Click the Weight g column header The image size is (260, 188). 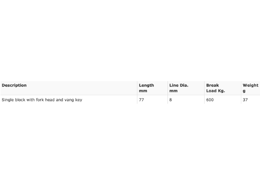(250, 88)
